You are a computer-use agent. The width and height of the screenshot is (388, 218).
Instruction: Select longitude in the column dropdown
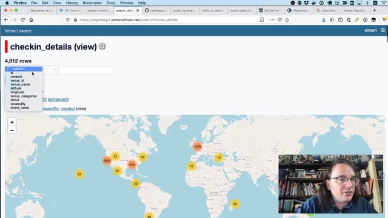tap(24, 92)
